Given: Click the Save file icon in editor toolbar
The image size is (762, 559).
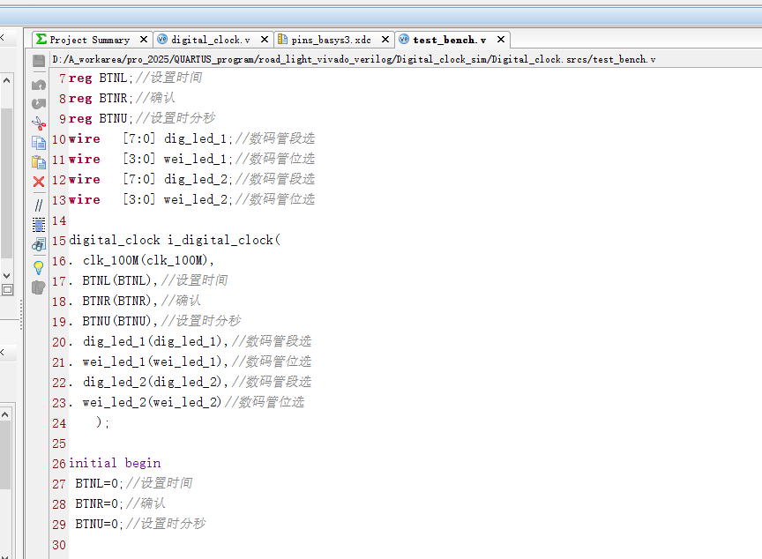Looking at the screenshot, I should click(39, 61).
